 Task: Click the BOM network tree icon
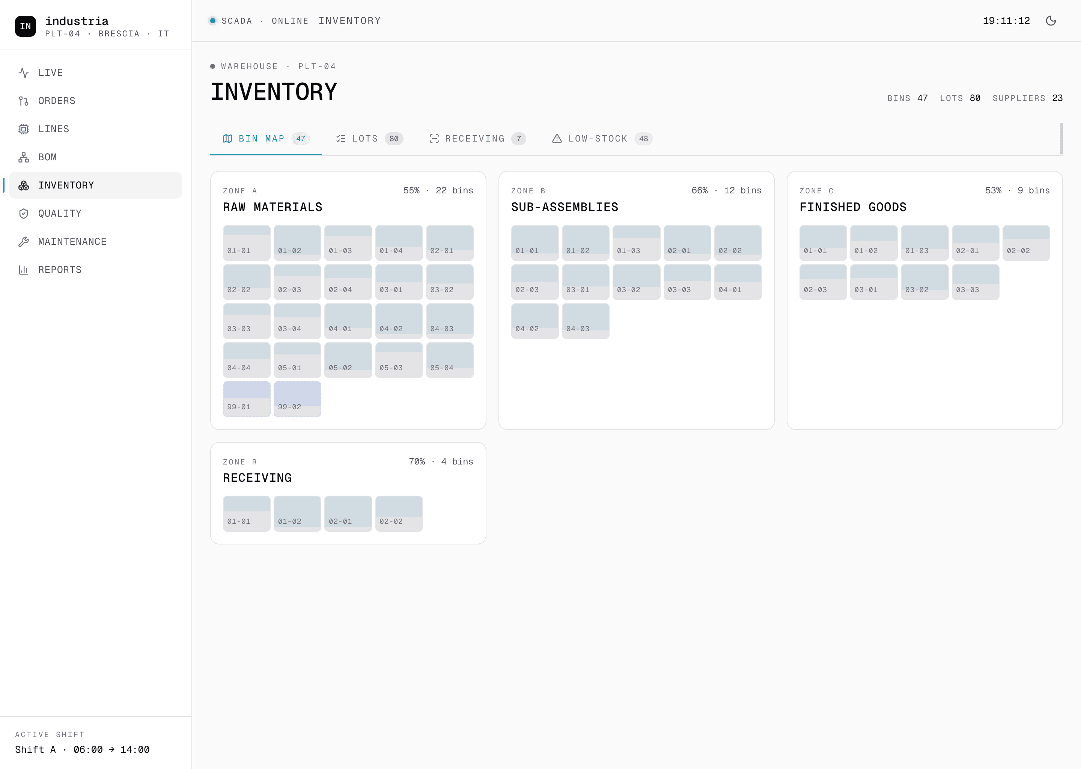click(24, 157)
